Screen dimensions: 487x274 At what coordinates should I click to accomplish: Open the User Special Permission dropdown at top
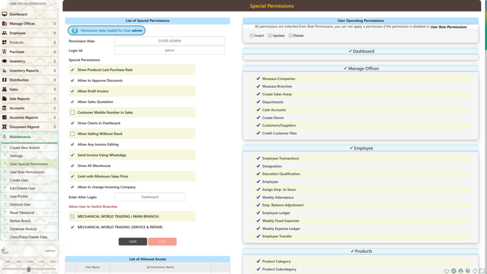[x=31, y=4]
